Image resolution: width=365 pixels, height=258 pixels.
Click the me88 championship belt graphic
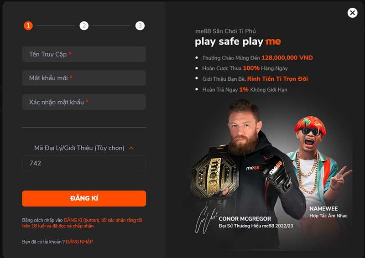click(x=214, y=173)
